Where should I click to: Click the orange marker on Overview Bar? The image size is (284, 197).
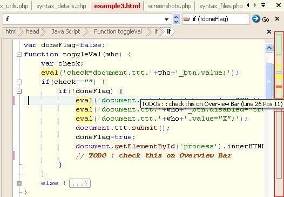(x=279, y=87)
